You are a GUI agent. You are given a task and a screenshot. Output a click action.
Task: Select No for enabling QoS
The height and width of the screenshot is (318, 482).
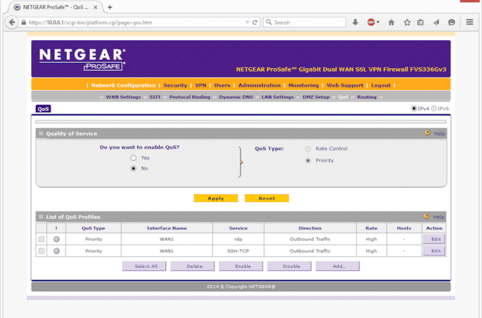(133, 168)
